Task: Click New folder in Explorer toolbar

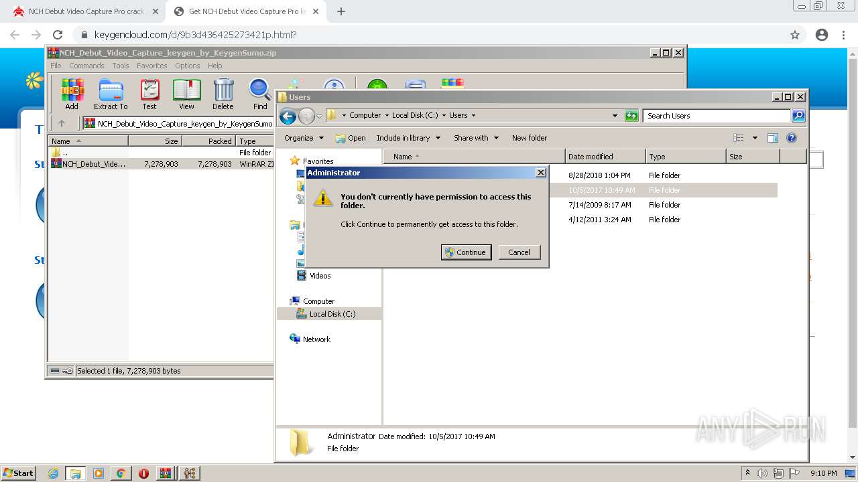Action: [530, 138]
